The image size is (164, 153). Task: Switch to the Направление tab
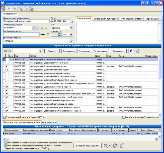click(x=10, y=14)
